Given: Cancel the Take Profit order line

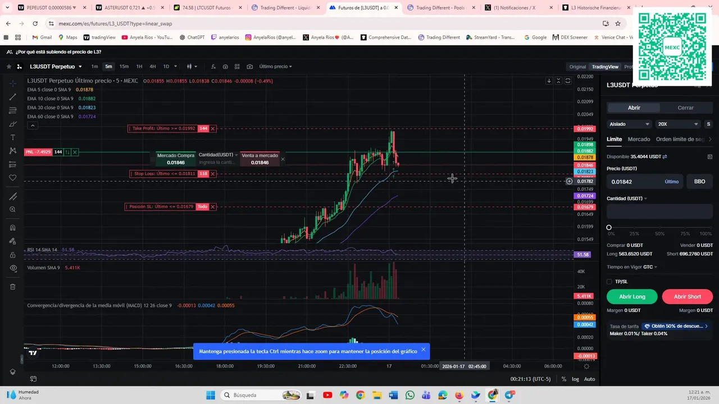Looking at the screenshot, I should tap(213, 128).
